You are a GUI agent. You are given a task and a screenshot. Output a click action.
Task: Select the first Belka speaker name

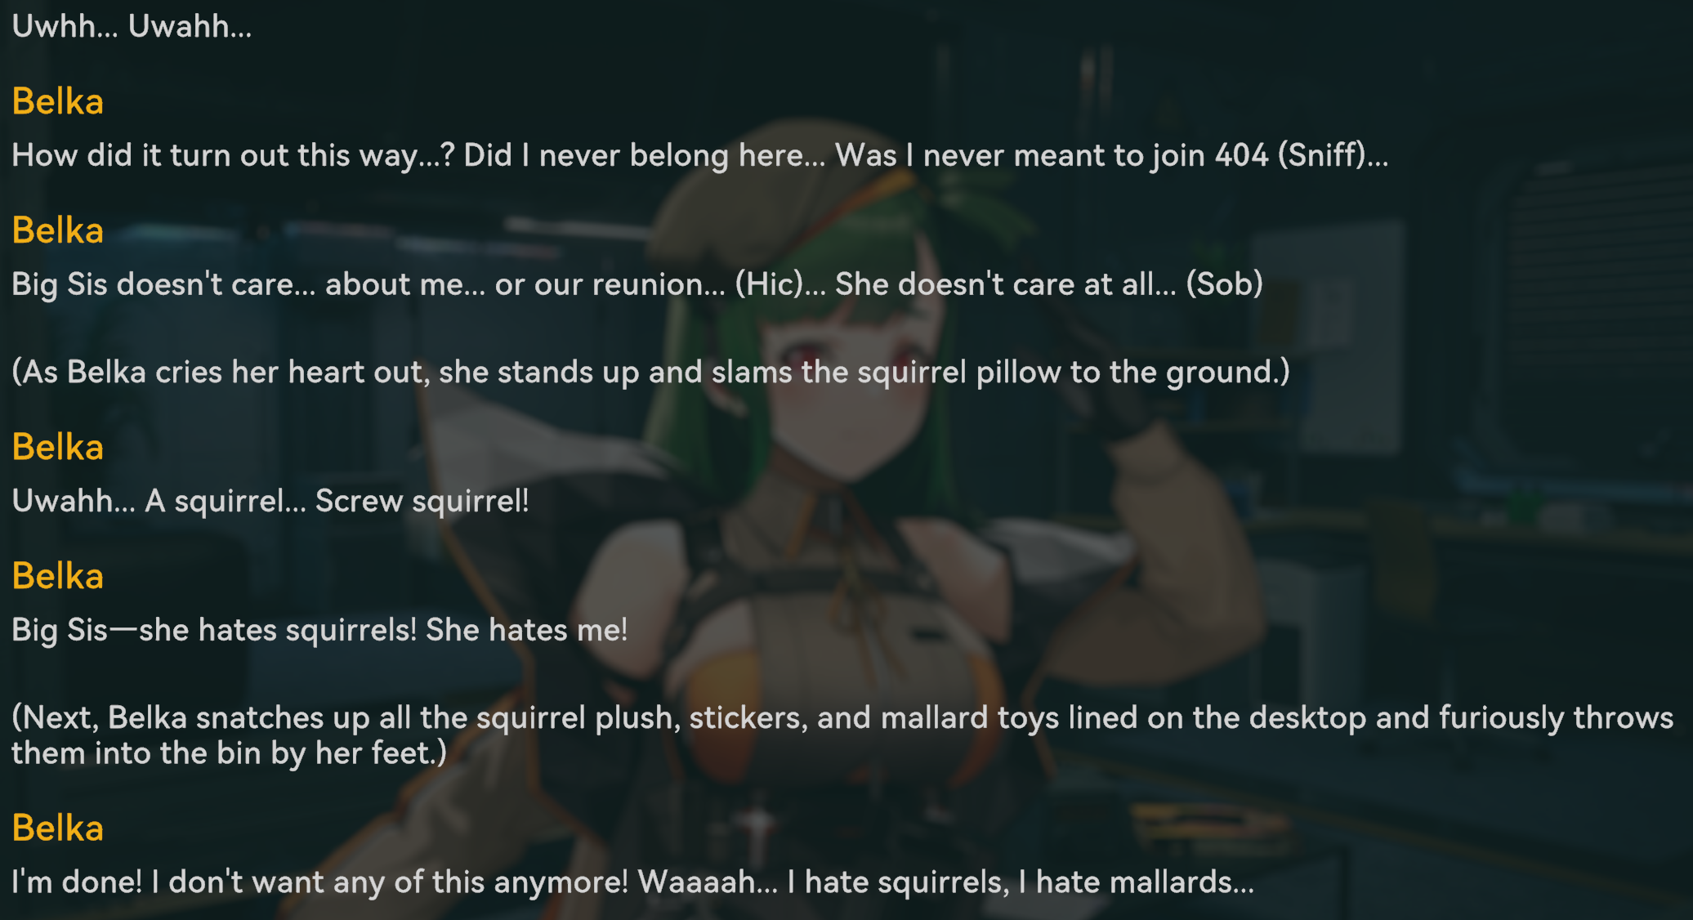click(57, 101)
